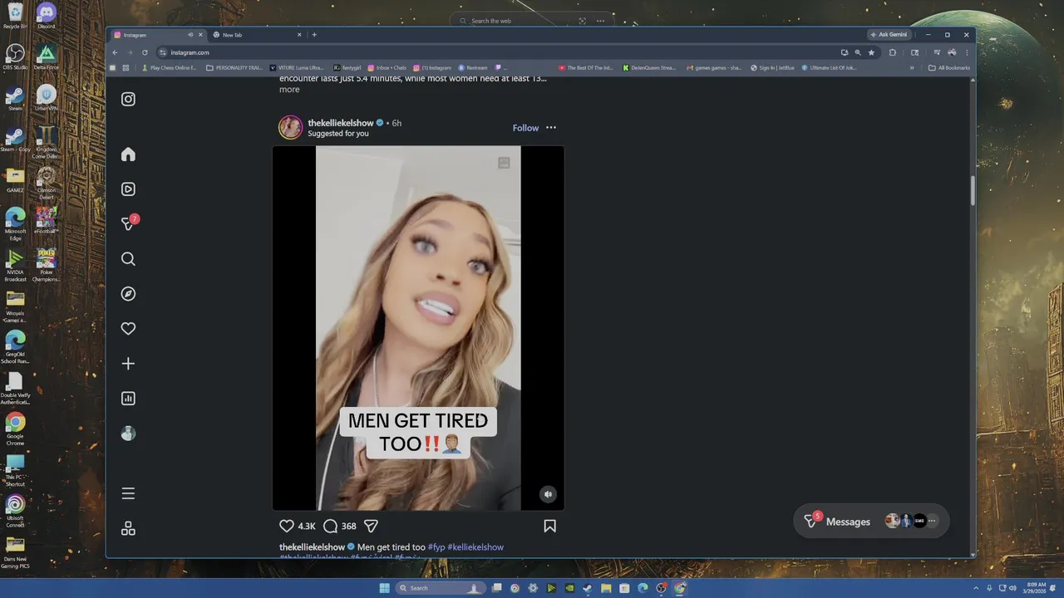Unmute the video with speaker icon
Screen dimensions: 1064x598
coord(547,494)
